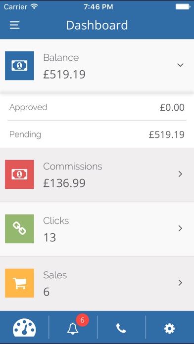Tap the battery indicator in status bar
194x344 pixels.
click(x=183, y=7)
